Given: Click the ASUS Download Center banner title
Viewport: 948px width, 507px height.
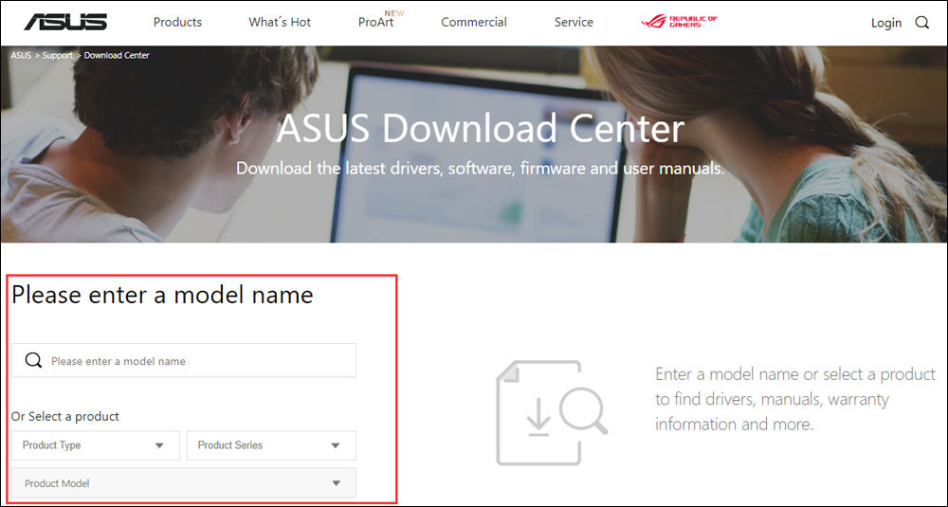Looking at the screenshot, I should pyautogui.click(x=480, y=128).
